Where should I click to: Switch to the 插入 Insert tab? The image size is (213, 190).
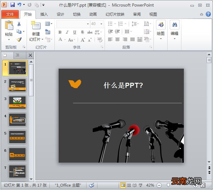coord(44,14)
